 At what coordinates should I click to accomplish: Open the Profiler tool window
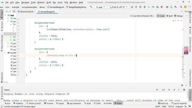(x=108, y=103)
